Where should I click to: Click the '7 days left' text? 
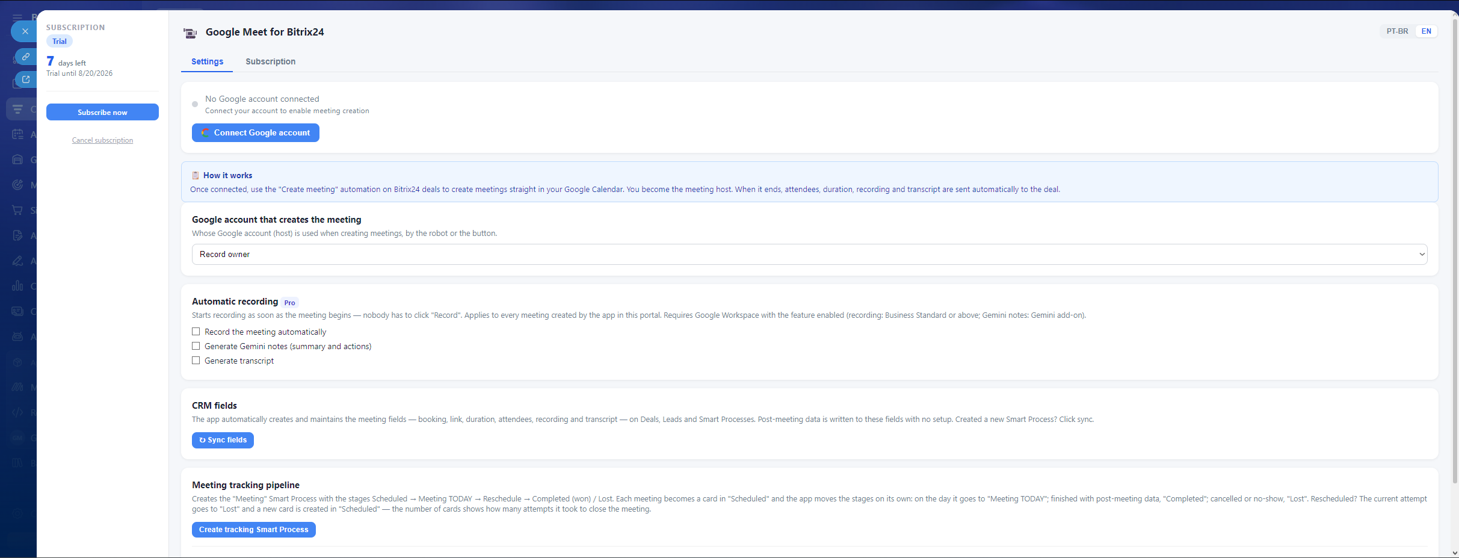click(66, 61)
